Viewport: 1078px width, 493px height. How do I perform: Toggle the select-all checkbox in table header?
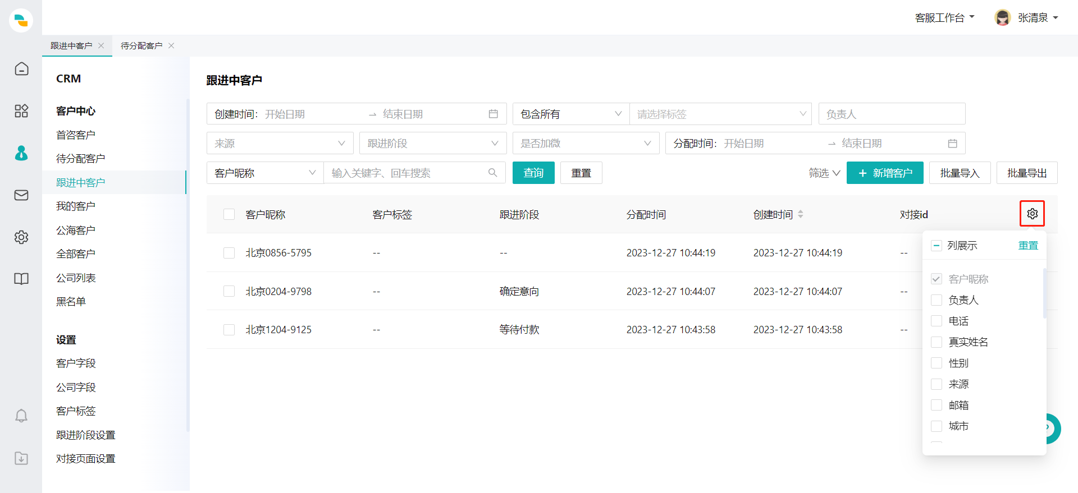[x=229, y=214]
